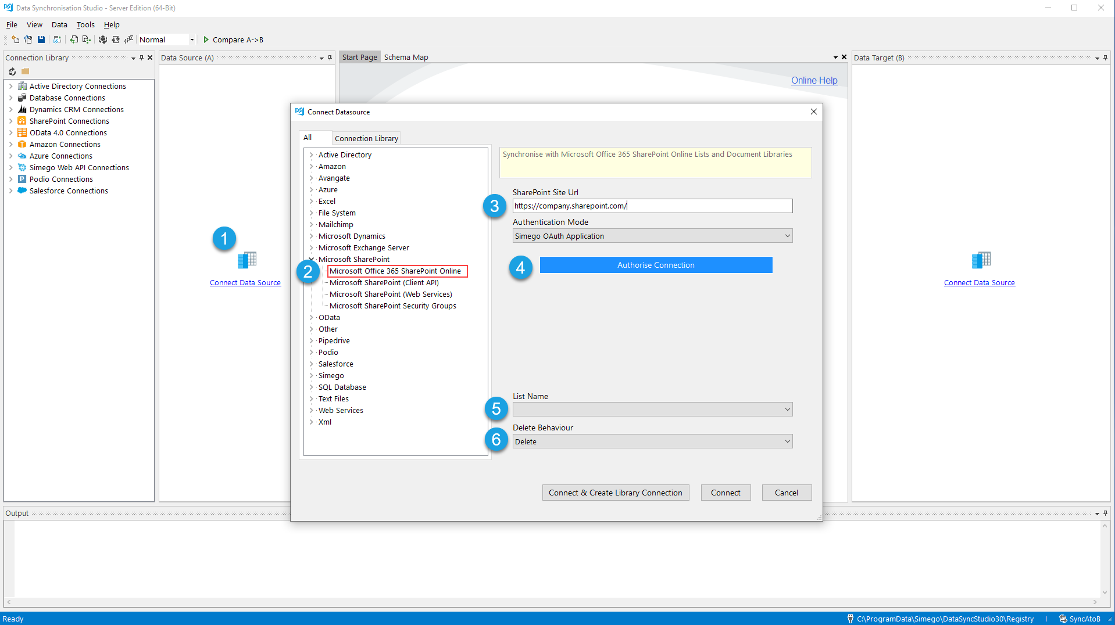This screenshot has width=1115, height=625.
Task: Click the data source icon in the Data Target (B) panel
Action: (x=981, y=260)
